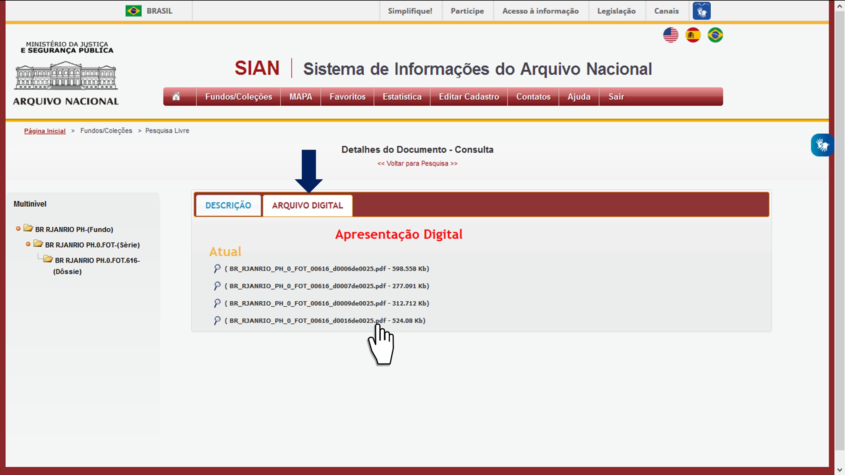This screenshot has width=845, height=475.
Task: Collapse the BR RJANRIO PH.0.FOT-(Série) node
Action: pos(28,244)
